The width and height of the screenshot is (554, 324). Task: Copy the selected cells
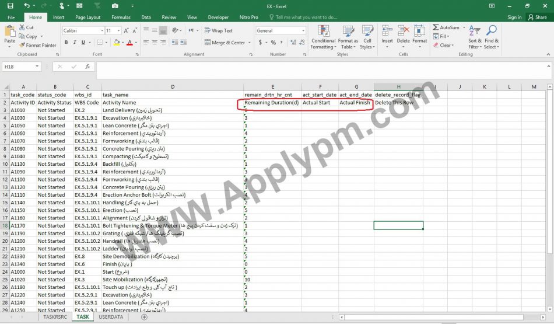pos(28,36)
